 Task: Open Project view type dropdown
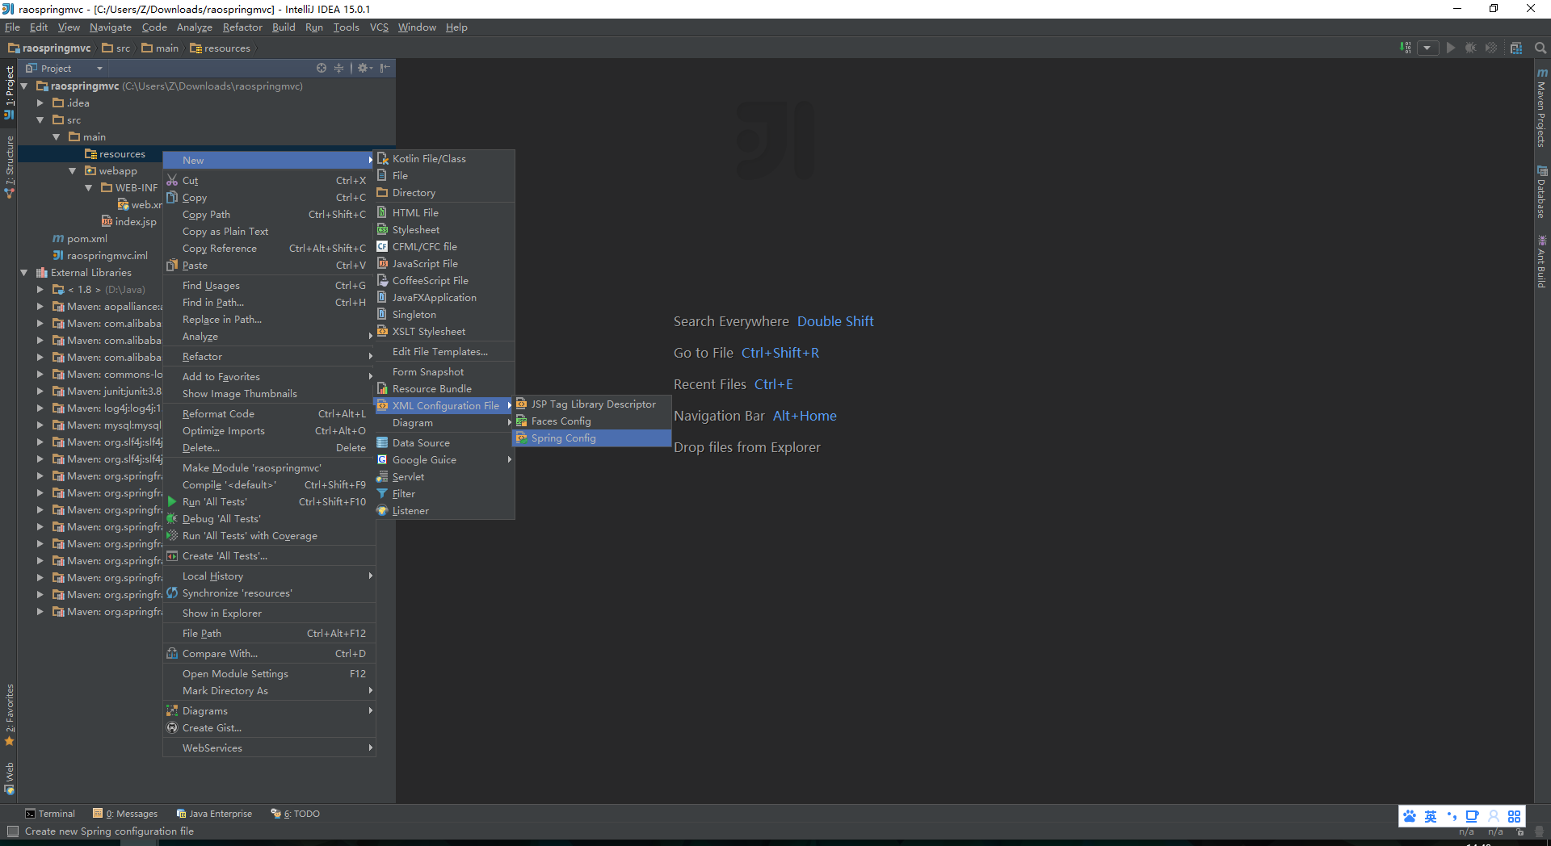click(65, 69)
